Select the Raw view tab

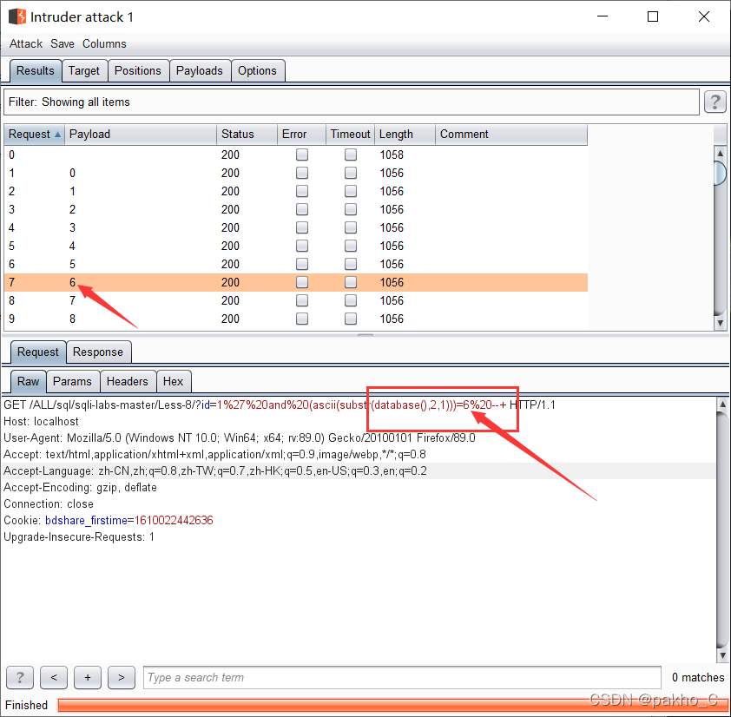tap(29, 381)
